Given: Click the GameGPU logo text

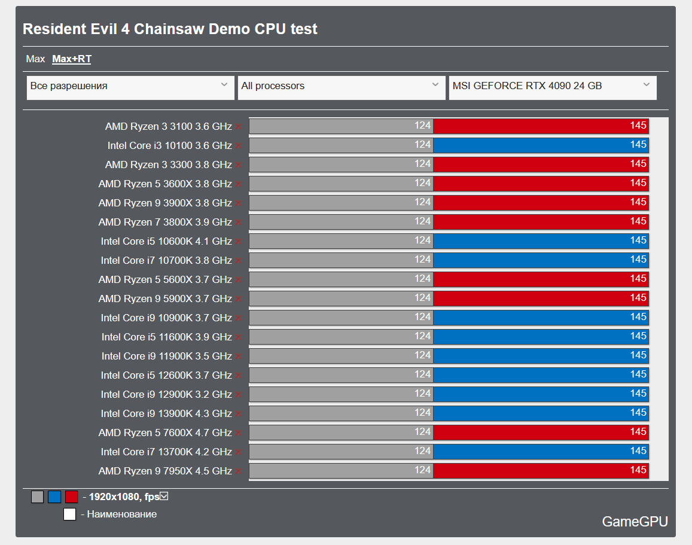Looking at the screenshot, I should coord(635,522).
